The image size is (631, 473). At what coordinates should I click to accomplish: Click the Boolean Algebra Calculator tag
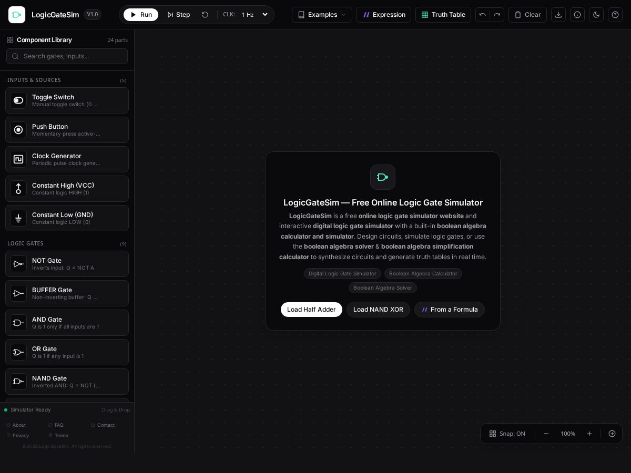[423, 274]
